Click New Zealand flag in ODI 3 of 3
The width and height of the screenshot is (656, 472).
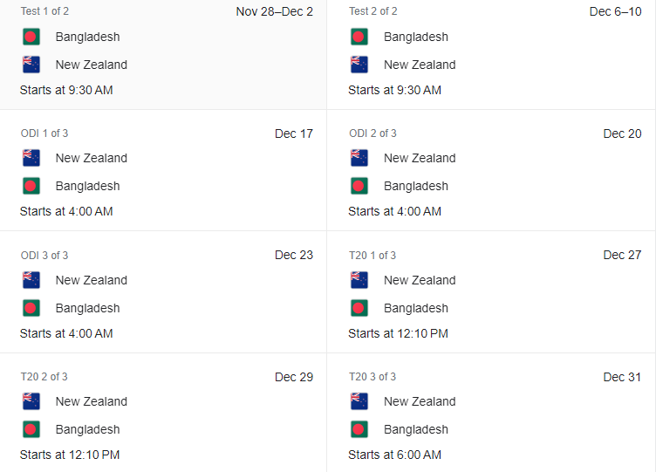click(x=31, y=280)
